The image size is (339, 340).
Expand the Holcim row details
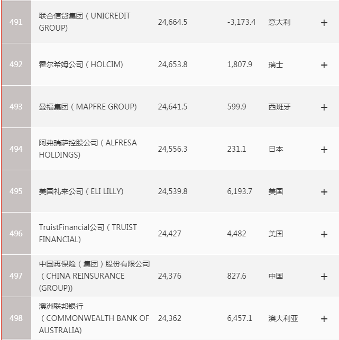point(324,65)
